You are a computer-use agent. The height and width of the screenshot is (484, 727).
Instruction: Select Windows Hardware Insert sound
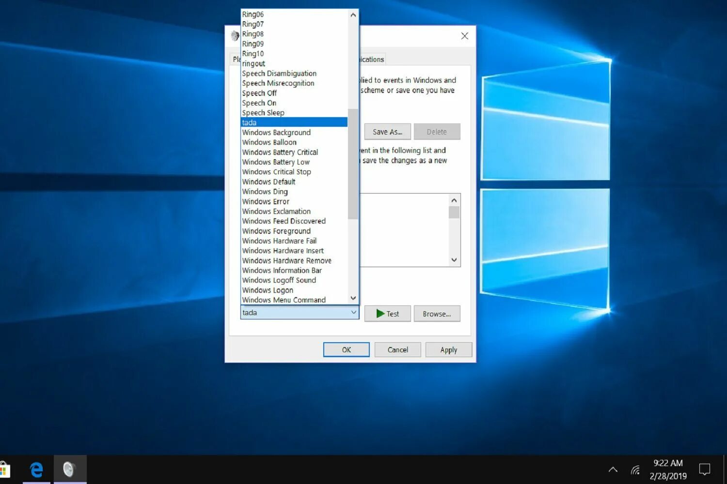tap(294, 251)
